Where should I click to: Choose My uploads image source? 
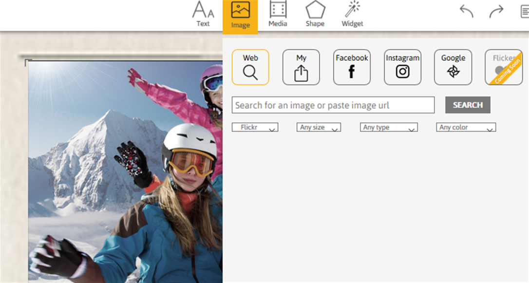click(301, 67)
